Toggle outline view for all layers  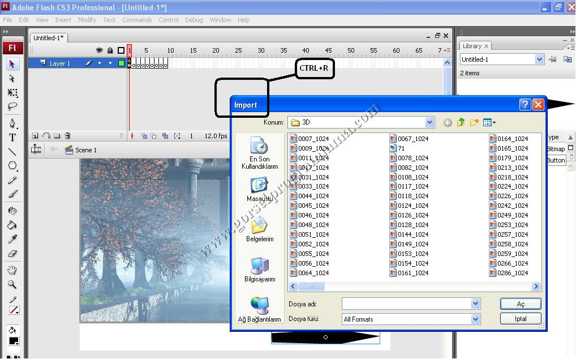coord(121,50)
